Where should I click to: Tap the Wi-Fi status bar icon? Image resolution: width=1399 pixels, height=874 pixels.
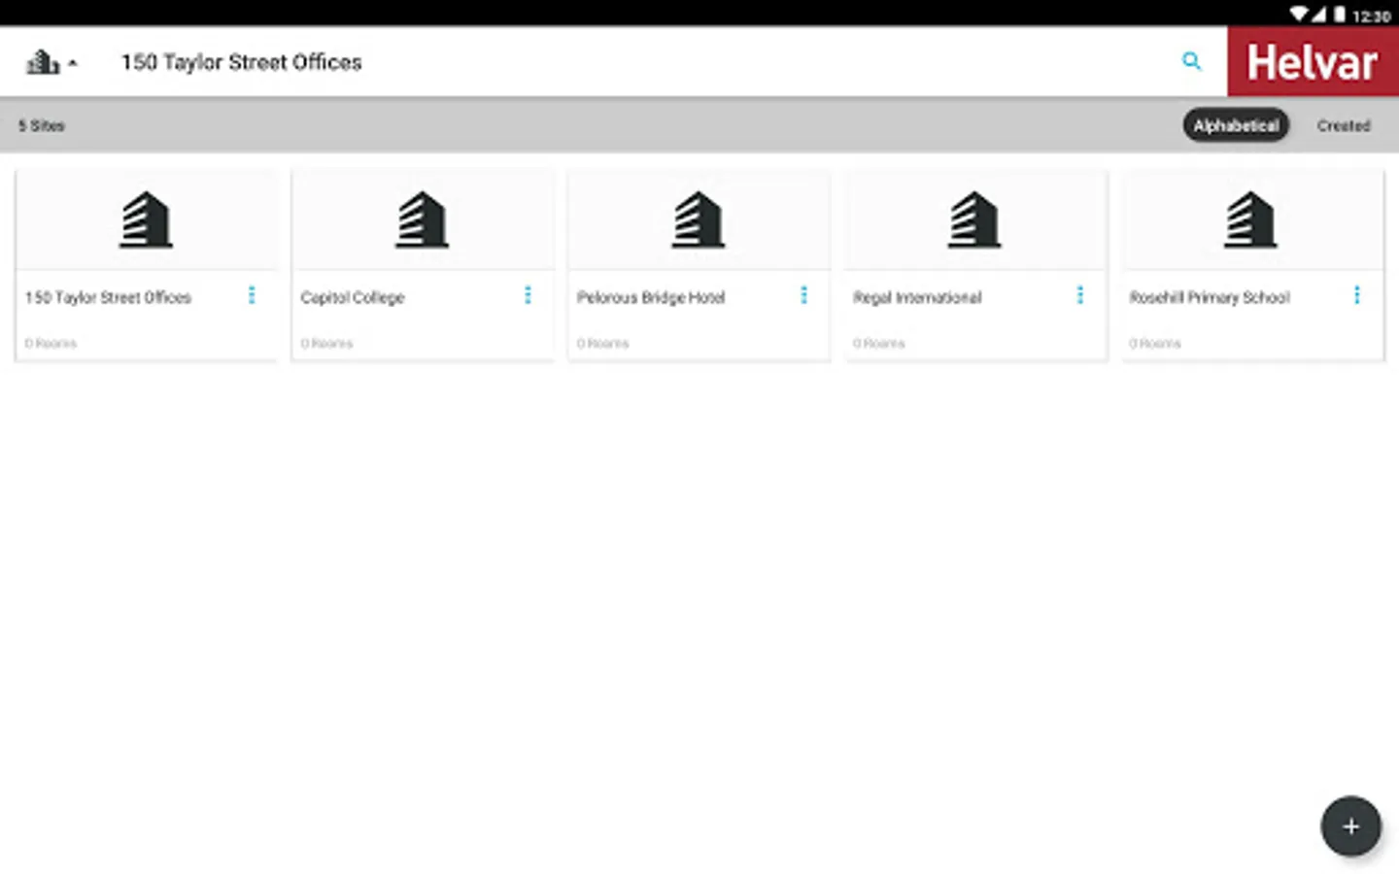[1299, 14]
